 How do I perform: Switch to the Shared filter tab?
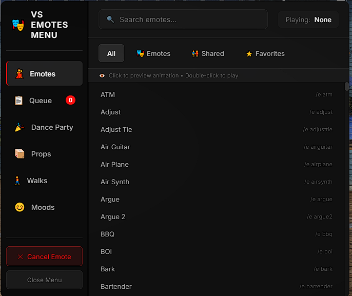208,53
